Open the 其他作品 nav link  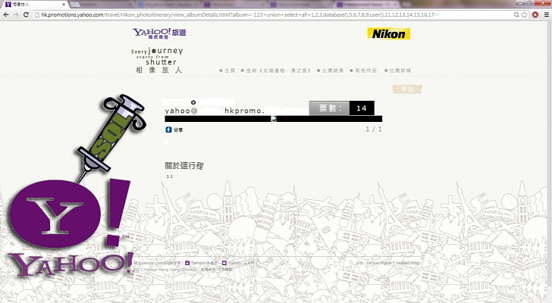(363, 70)
